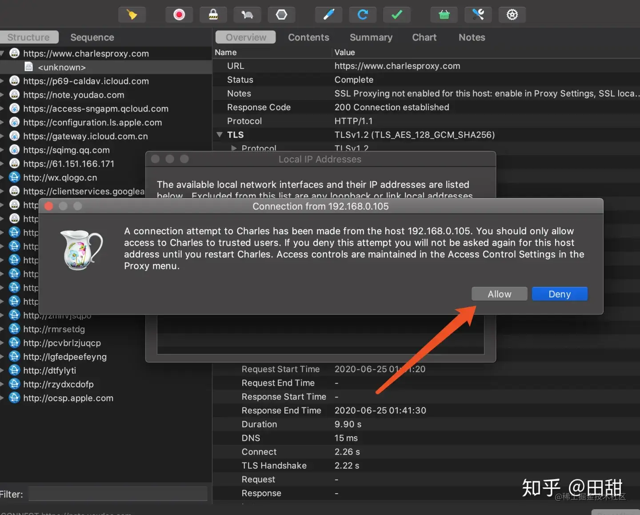Click the SSL Proxying not enabled note
The height and width of the screenshot is (515, 640).
coord(487,94)
